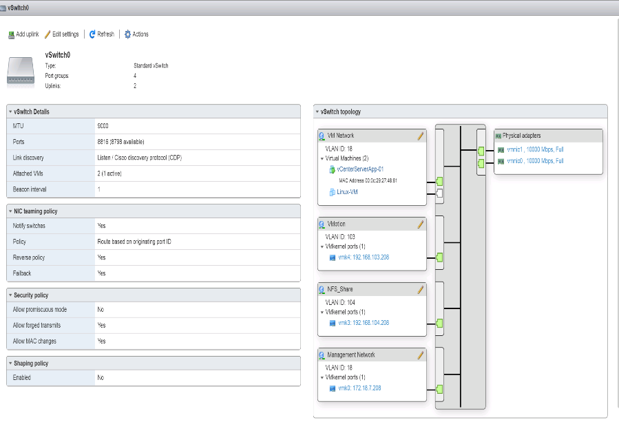The width and height of the screenshot is (619, 422).
Task: Click the vmnic1 physical adapter icon
Action: [x=501, y=149]
